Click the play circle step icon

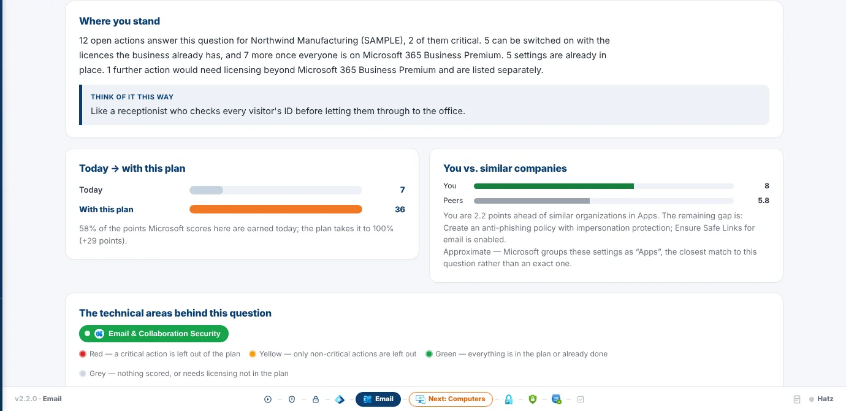point(268,399)
